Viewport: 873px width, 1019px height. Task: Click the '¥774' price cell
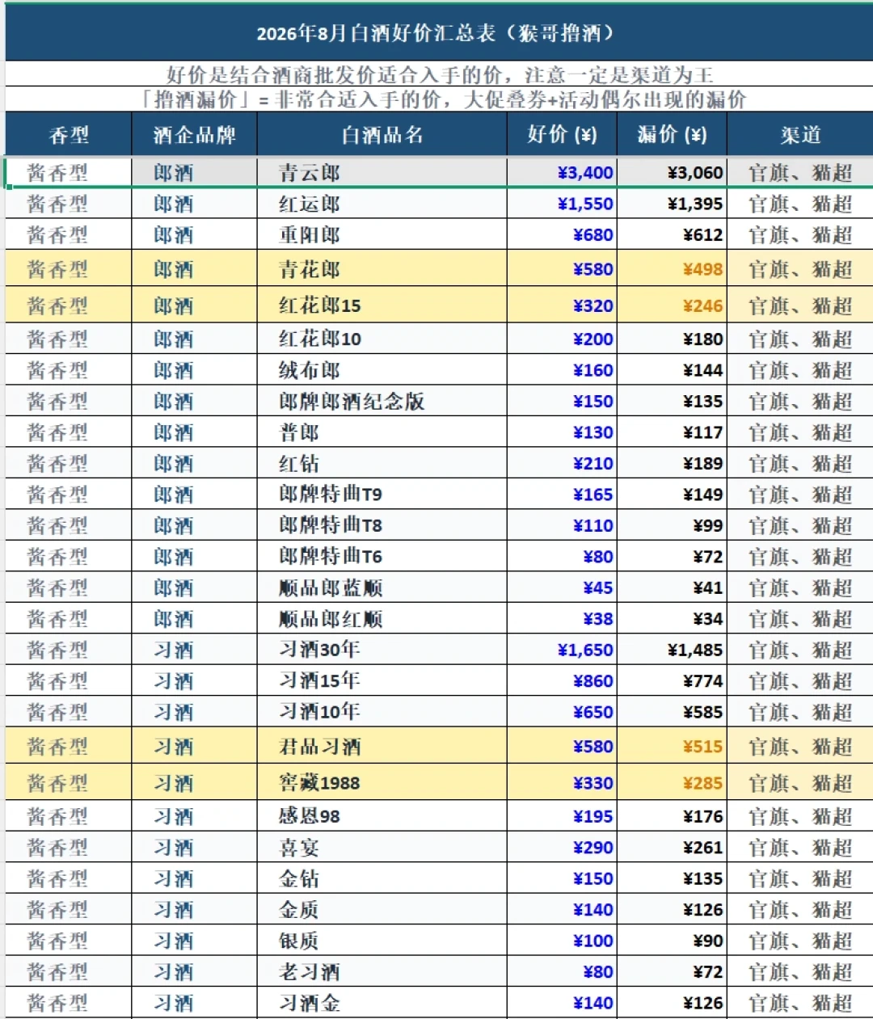[x=672, y=680]
